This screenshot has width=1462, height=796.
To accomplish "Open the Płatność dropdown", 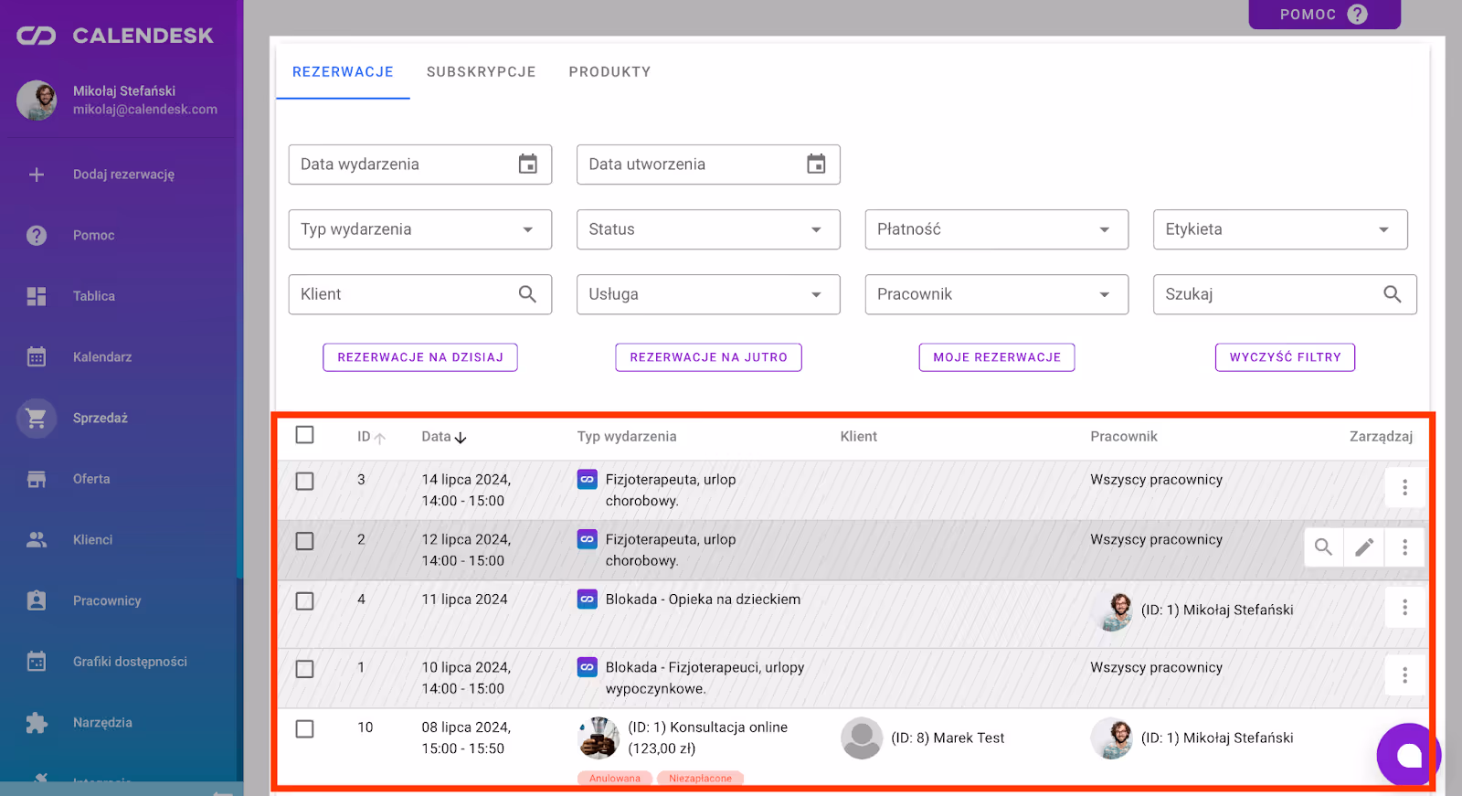I will [x=996, y=229].
